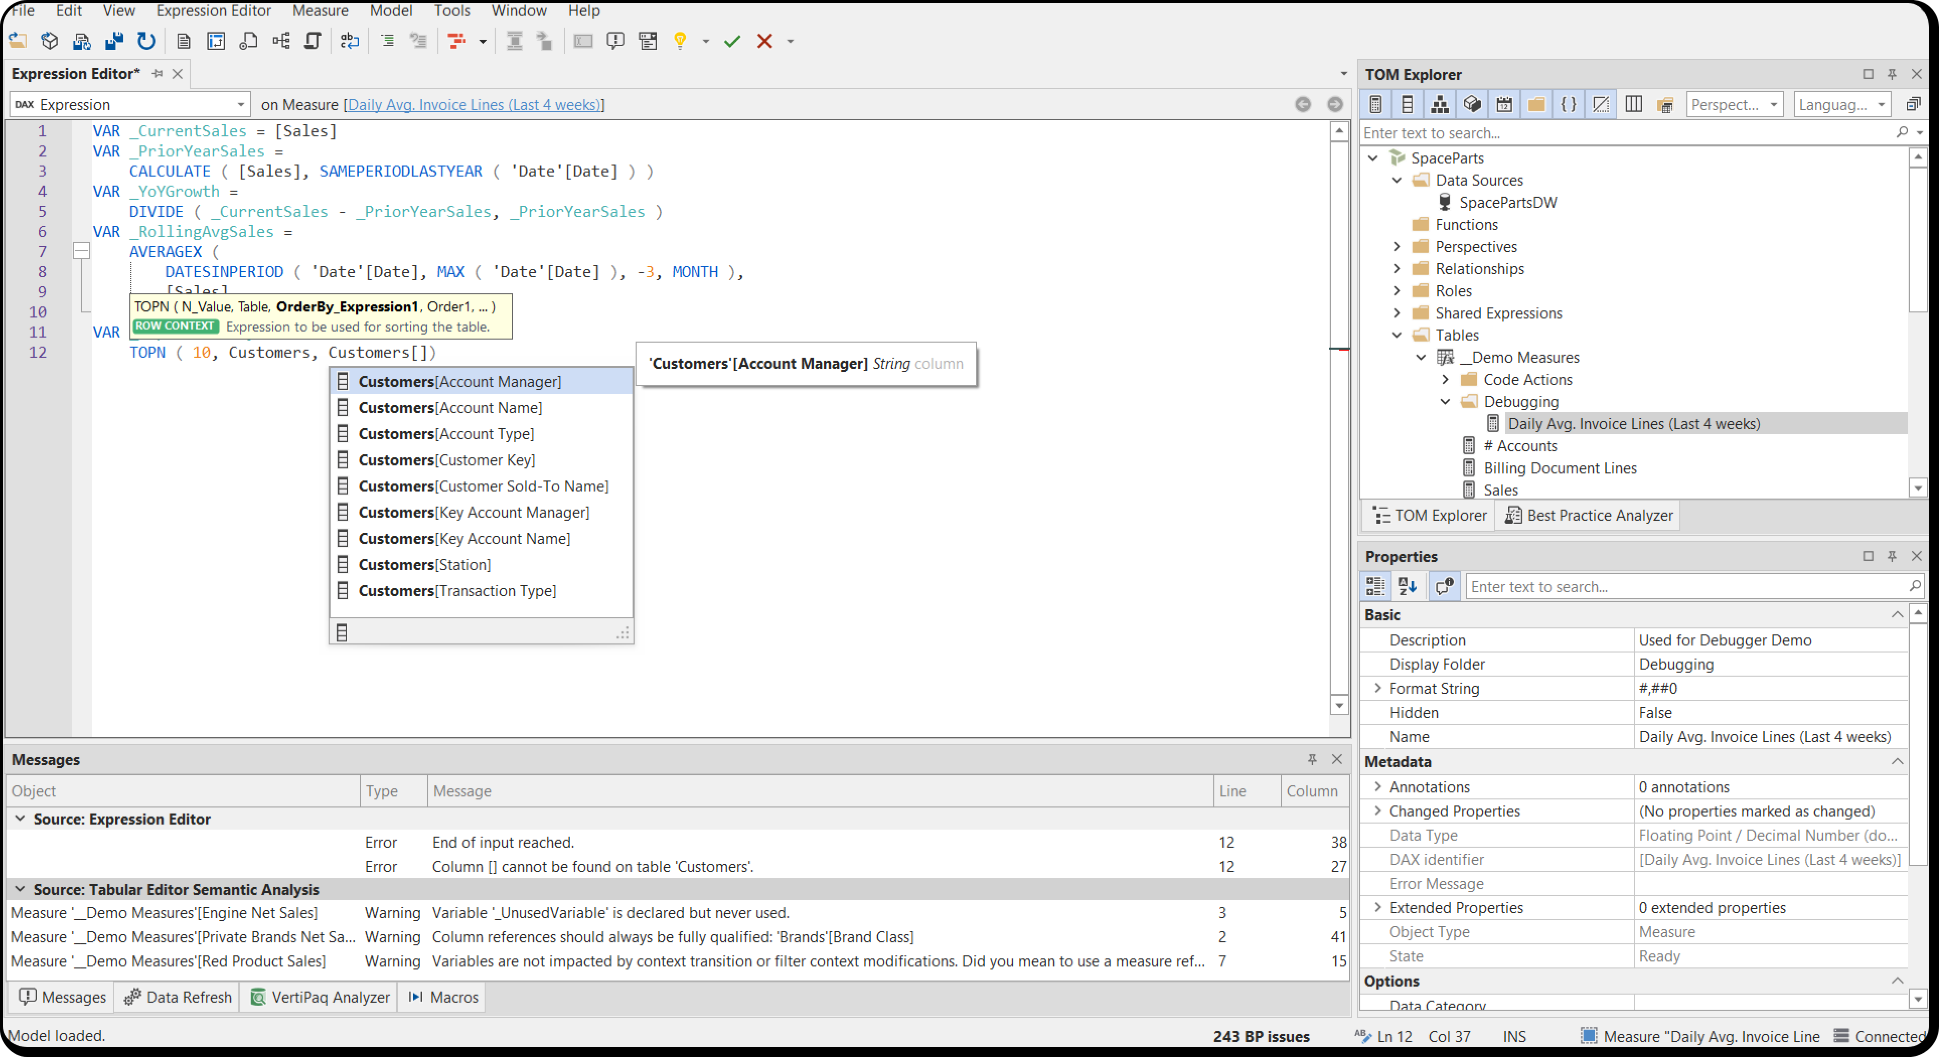Viewport: 1939px width, 1057px height.
Task: Click the TOM Explorer collapse windows icon
Action: [x=1913, y=105]
